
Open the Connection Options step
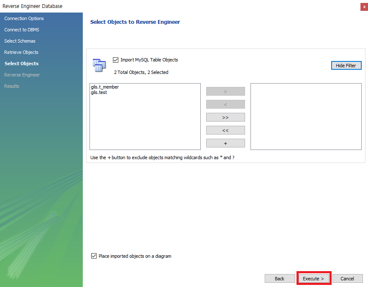[x=24, y=18]
